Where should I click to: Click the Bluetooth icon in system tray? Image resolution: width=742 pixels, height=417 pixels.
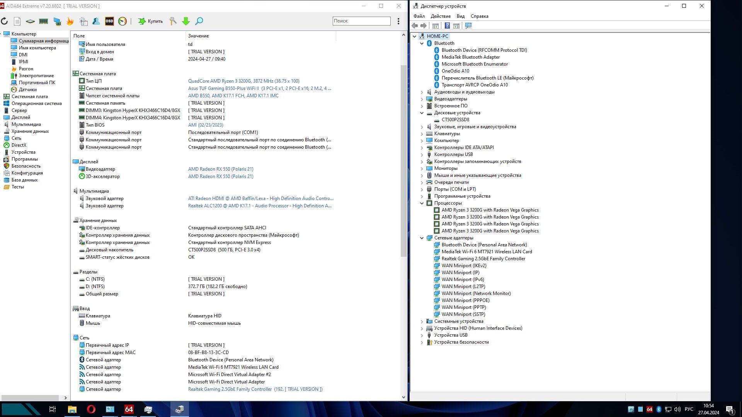pos(659,409)
